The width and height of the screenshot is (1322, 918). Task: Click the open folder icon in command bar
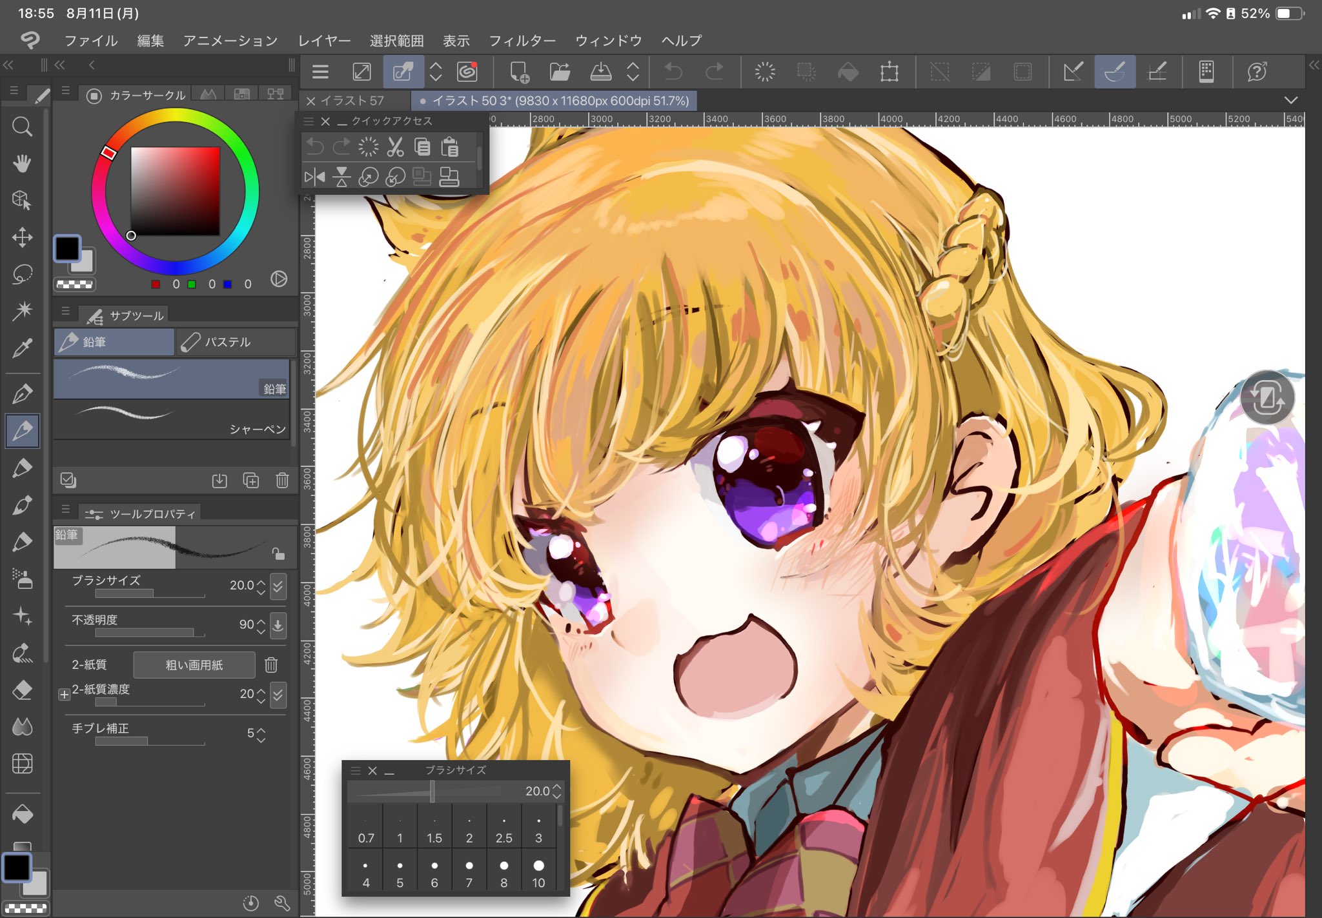pyautogui.click(x=560, y=72)
